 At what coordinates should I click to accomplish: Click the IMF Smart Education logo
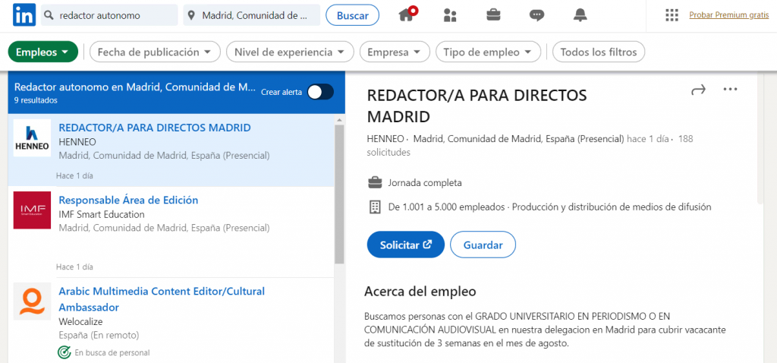[32, 210]
